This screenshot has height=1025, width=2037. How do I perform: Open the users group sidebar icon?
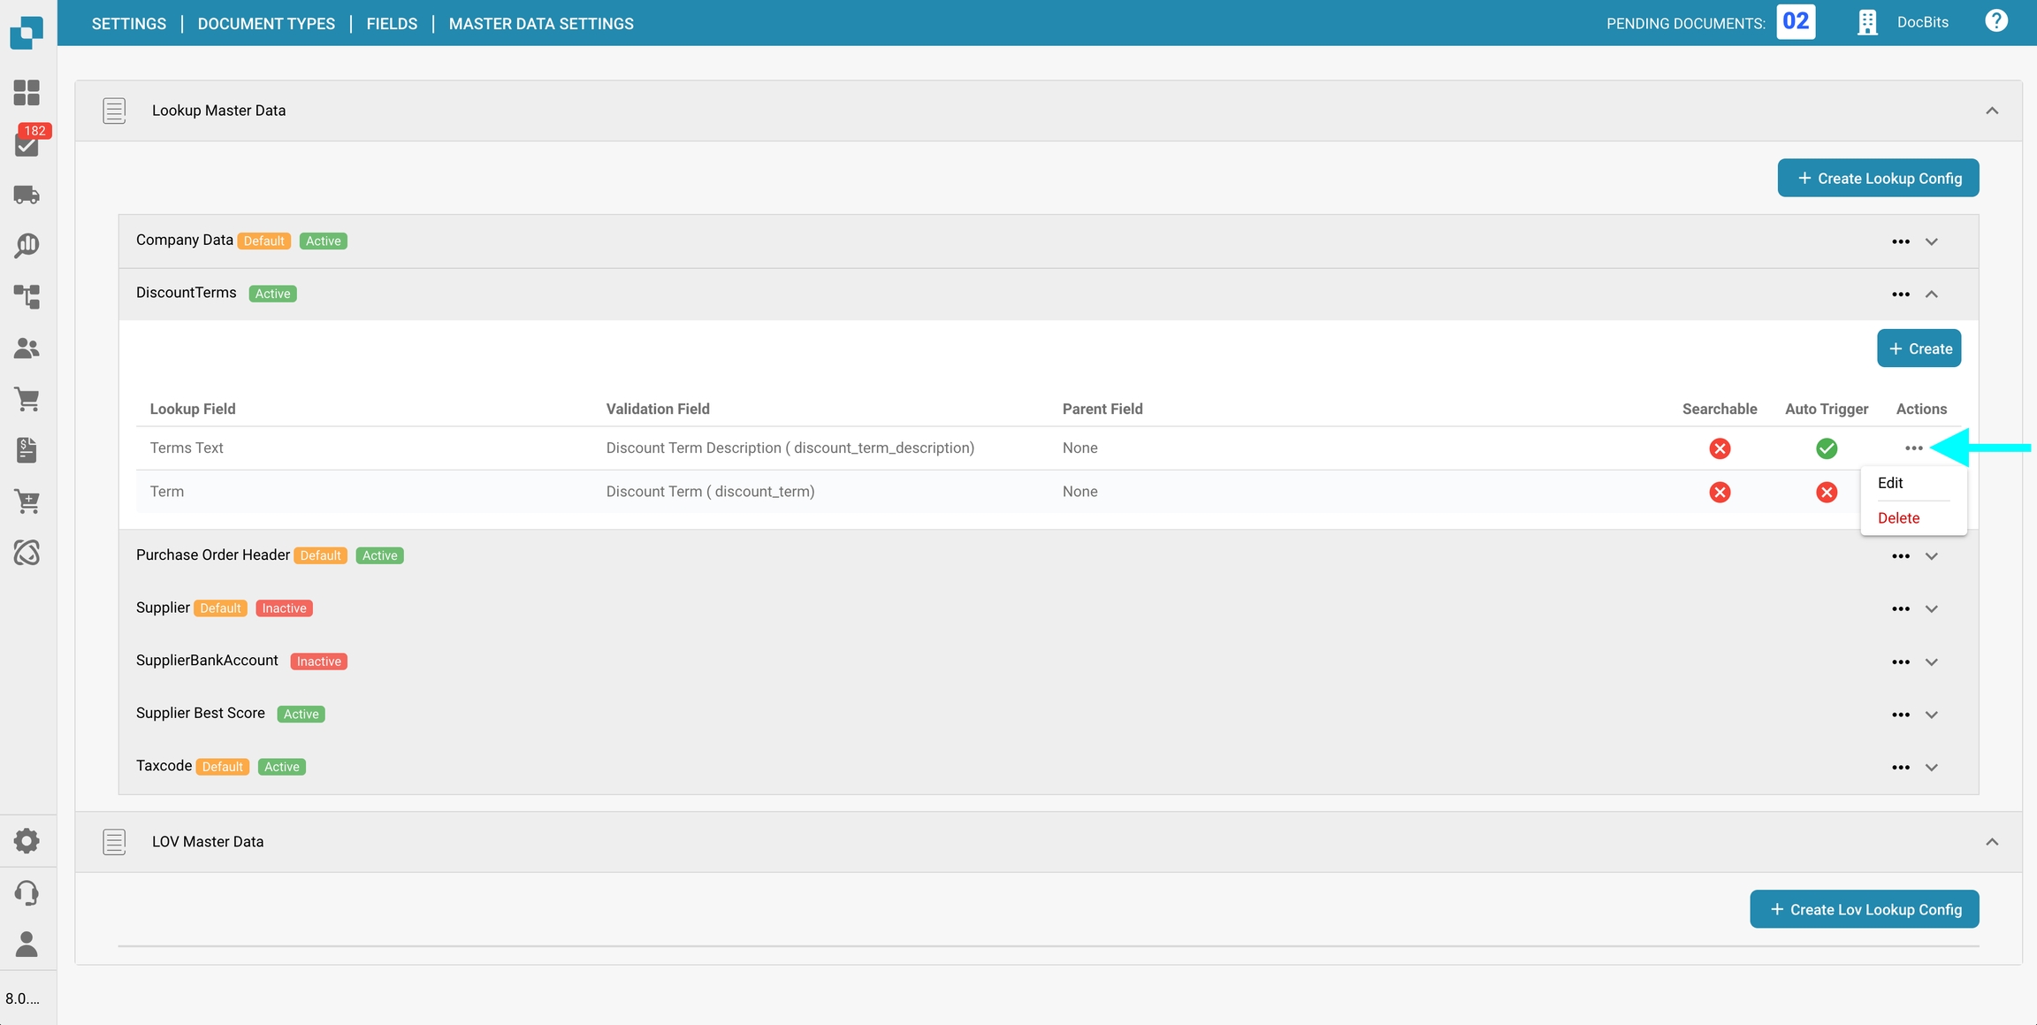(x=27, y=348)
